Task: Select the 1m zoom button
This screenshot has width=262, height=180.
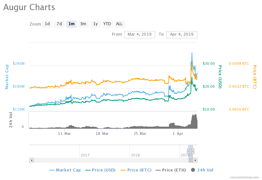Action: 71,24
